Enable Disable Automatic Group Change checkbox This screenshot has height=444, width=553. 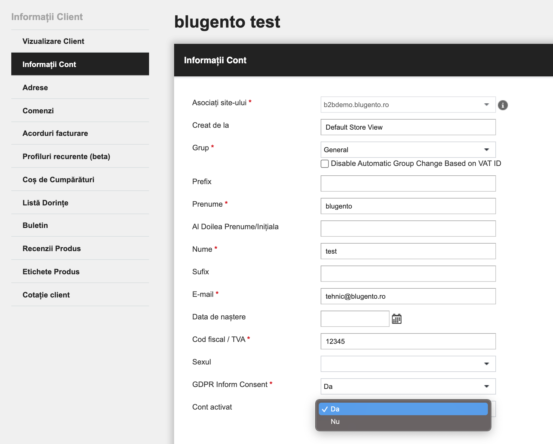[x=325, y=164]
